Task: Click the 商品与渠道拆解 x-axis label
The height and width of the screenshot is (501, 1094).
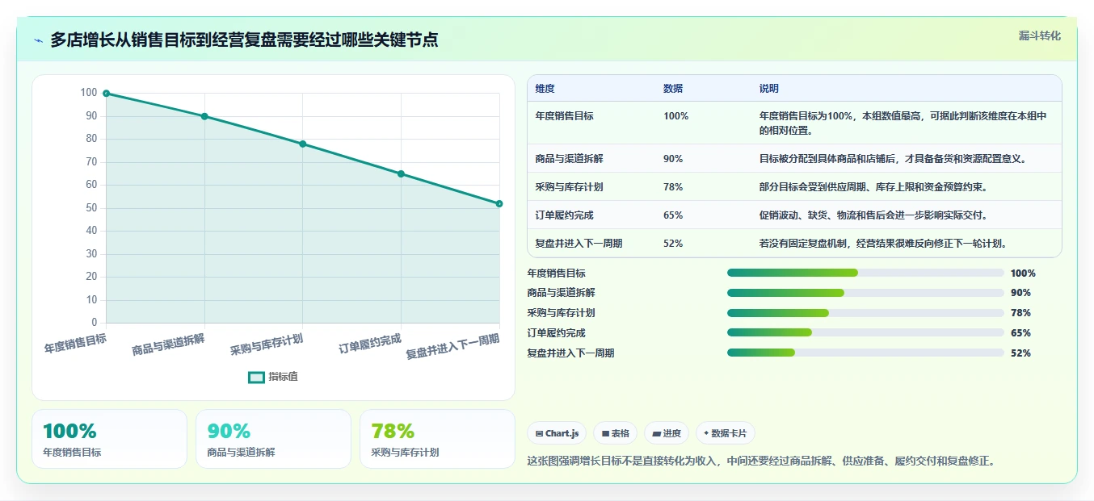Action: coord(168,344)
